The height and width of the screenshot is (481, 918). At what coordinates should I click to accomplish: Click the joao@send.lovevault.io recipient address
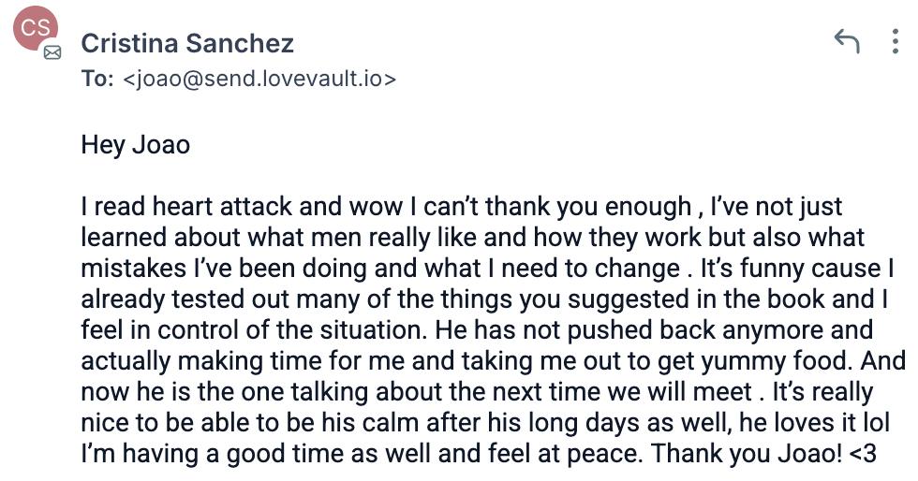pyautogui.click(x=259, y=79)
